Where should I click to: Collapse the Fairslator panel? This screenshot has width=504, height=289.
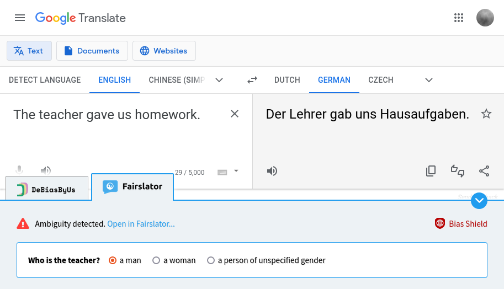click(479, 201)
